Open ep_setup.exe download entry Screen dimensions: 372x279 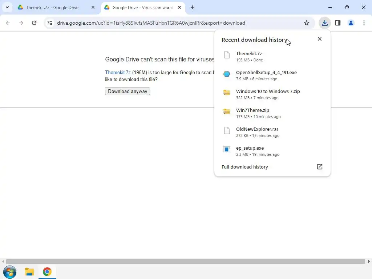point(272,151)
